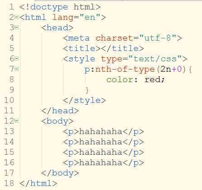Click the 'nth-of-type' selector text
The width and height of the screenshot is (202, 190).
125,70
